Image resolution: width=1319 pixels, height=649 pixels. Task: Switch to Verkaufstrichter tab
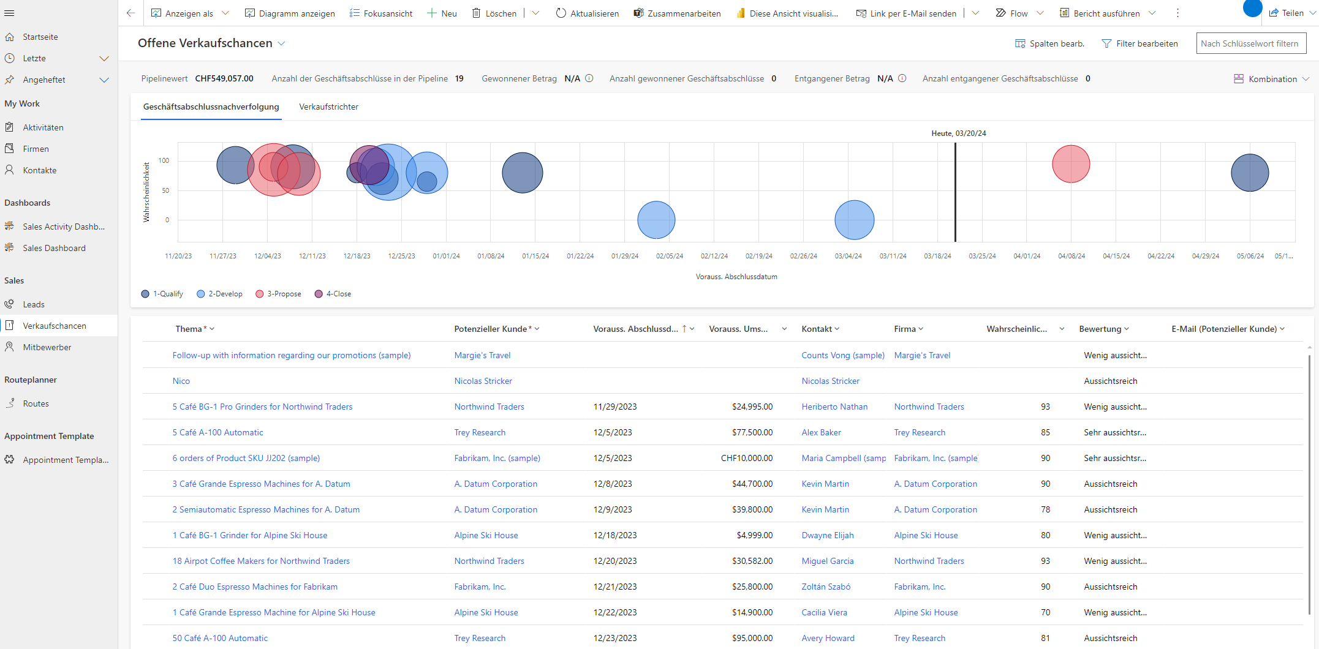[x=329, y=107]
